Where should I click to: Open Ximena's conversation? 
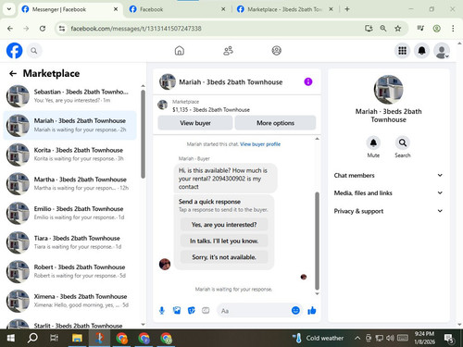(69, 301)
